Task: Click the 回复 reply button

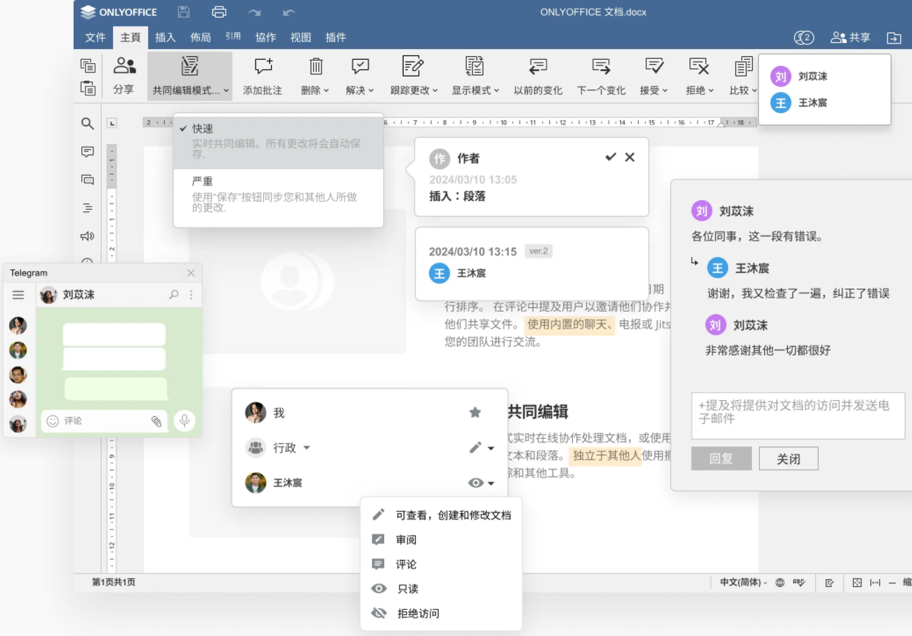Action: pos(721,458)
